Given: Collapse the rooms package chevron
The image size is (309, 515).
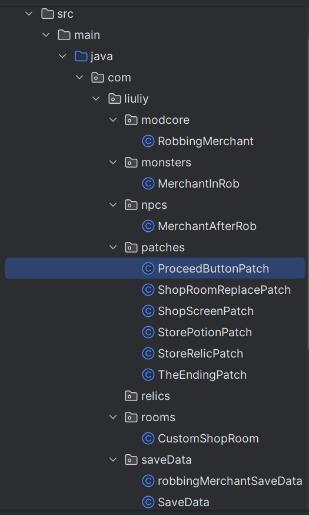Looking at the screenshot, I should [113, 417].
